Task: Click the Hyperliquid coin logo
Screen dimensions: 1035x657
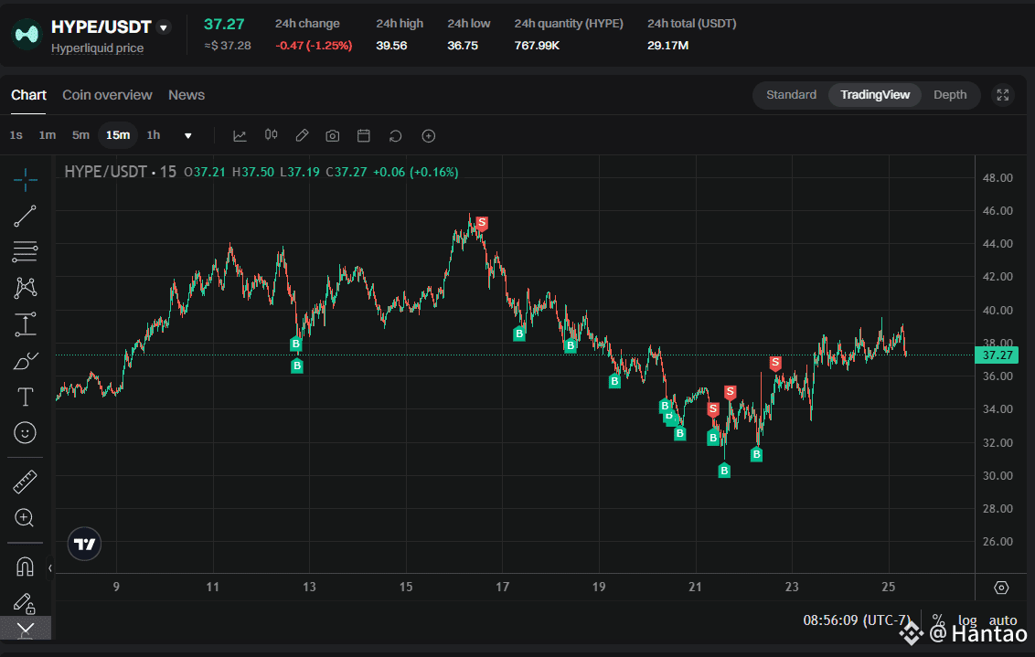Action: (x=27, y=35)
